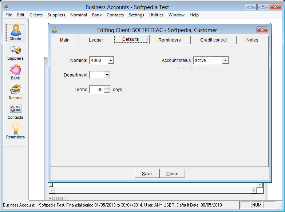Viewport: 285px width, 212px height.
Task: Open the Notes tab
Action: tap(252, 40)
